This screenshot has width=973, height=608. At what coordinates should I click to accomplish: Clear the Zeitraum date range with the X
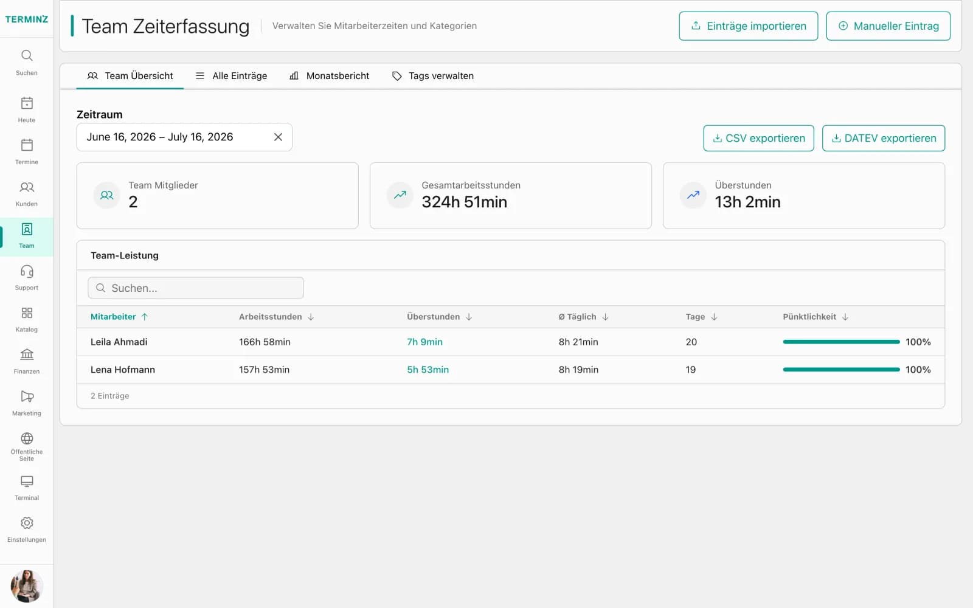278,137
